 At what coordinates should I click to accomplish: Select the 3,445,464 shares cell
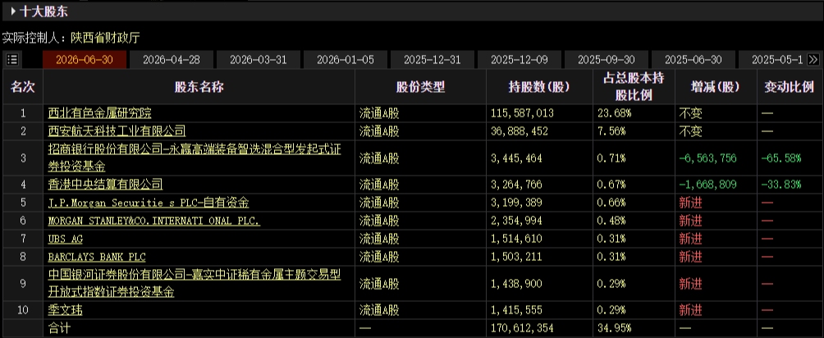point(516,158)
